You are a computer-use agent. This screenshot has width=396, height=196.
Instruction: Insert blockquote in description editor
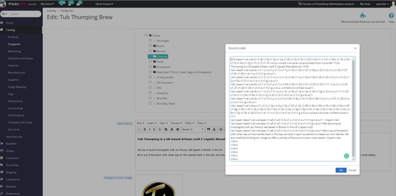tap(208, 129)
